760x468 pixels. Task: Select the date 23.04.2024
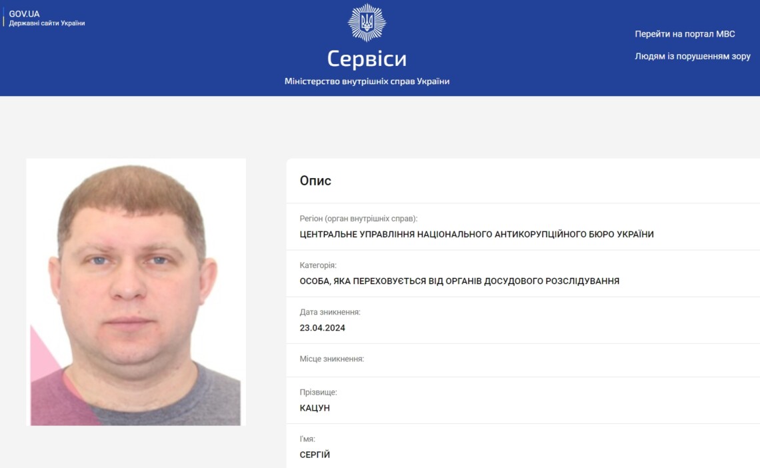coord(322,328)
